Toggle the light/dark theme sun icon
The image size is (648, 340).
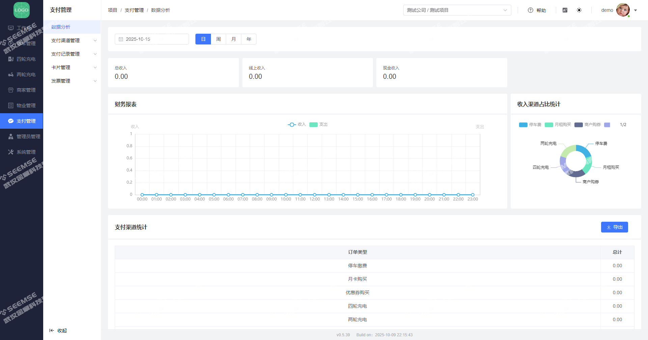579,10
